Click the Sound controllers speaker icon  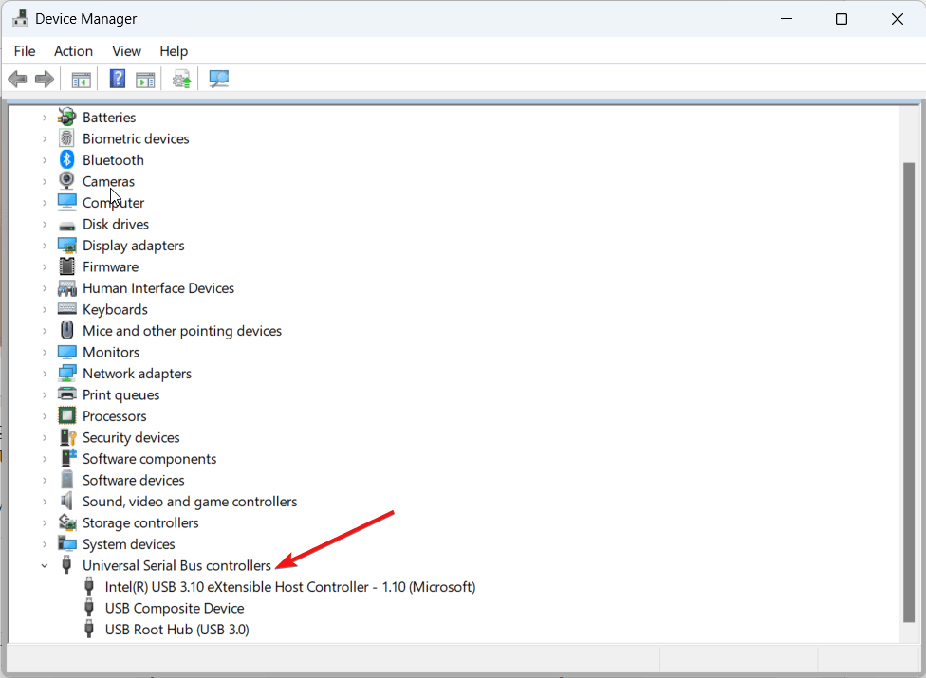tap(66, 501)
